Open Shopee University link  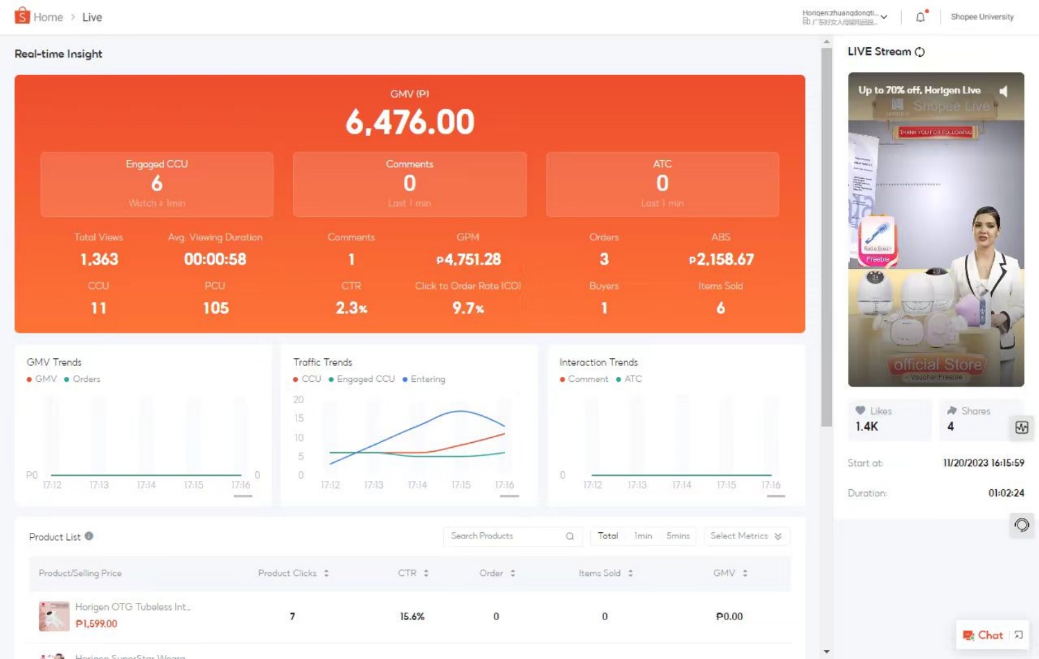point(982,17)
